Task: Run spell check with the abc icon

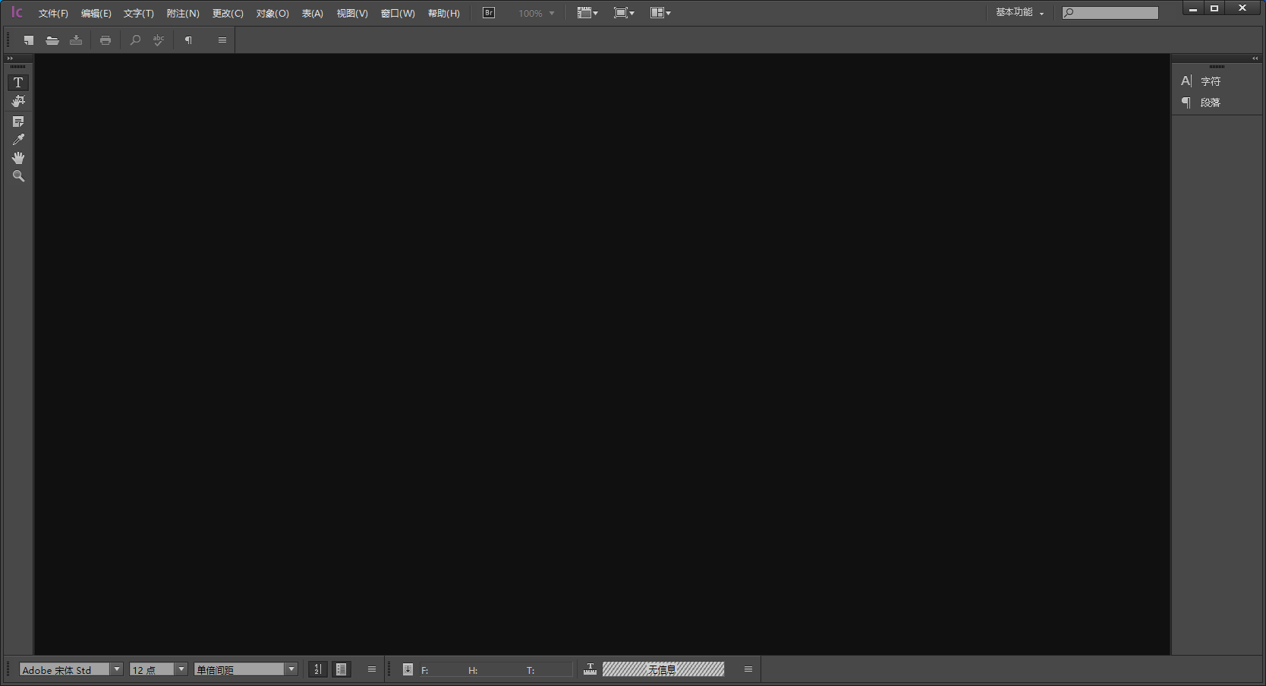Action: pyautogui.click(x=158, y=40)
